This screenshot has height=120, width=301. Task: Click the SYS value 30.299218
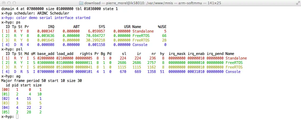point(95,40)
